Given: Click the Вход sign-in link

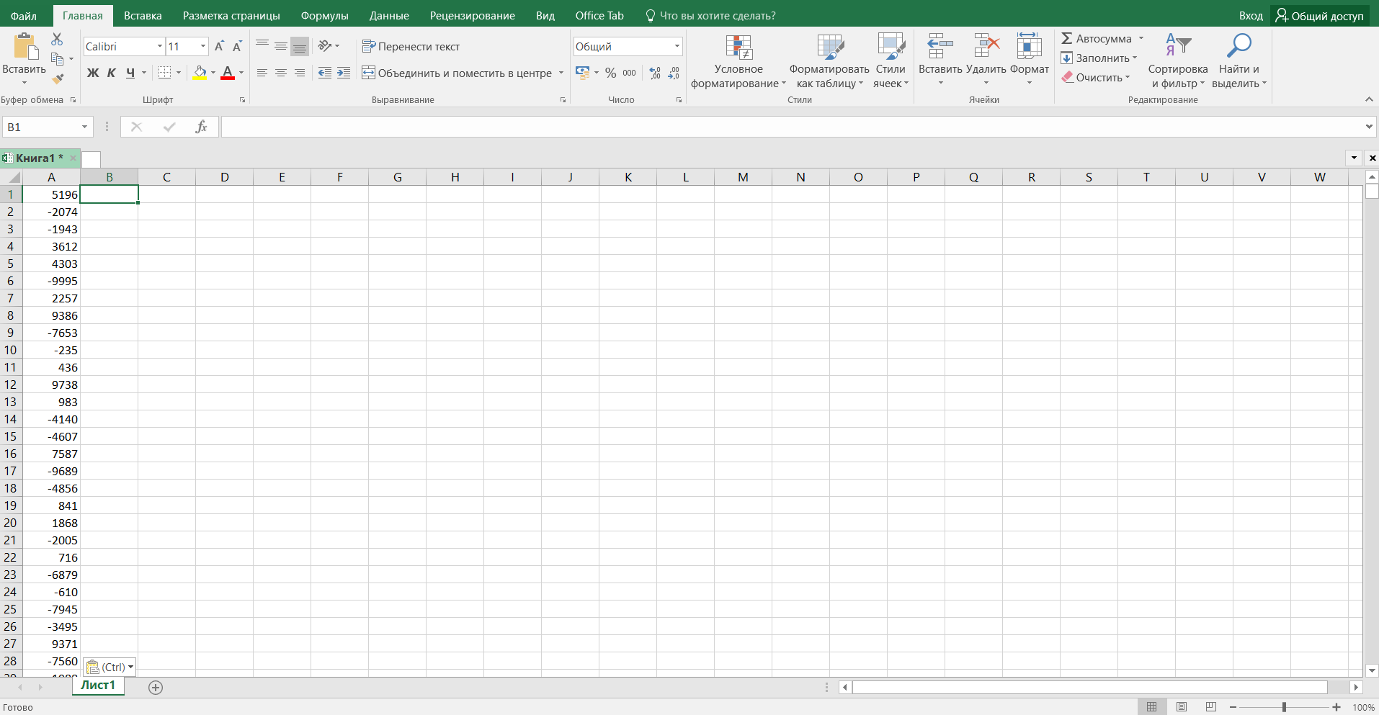Looking at the screenshot, I should [1251, 16].
